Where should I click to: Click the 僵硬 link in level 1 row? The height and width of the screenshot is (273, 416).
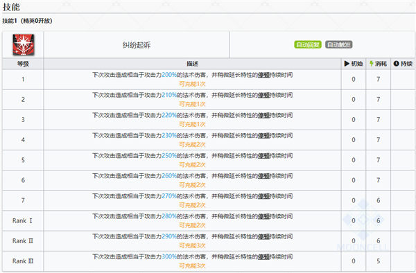click(263, 75)
